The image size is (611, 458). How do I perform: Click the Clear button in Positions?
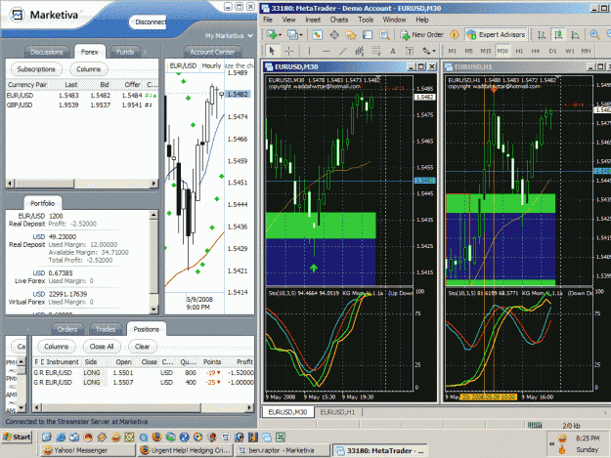coord(142,347)
